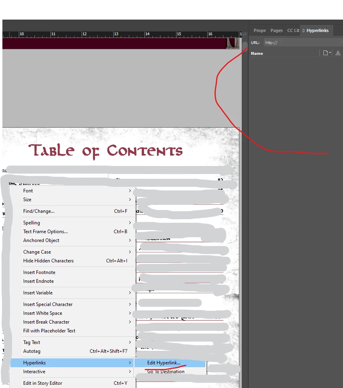The image size is (343, 388).
Task: Select the Hyperlinks panel tab
Action: point(317,30)
